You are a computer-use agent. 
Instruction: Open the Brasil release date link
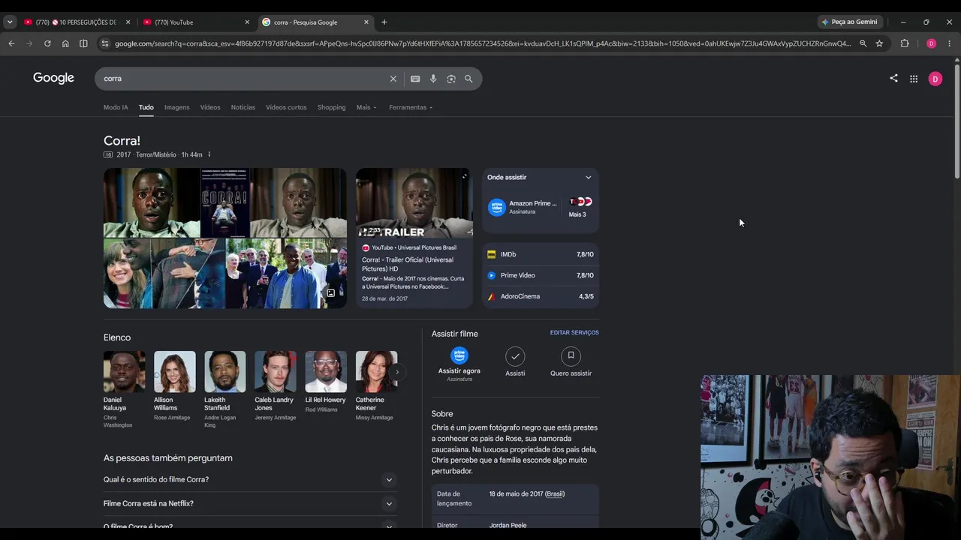click(555, 494)
